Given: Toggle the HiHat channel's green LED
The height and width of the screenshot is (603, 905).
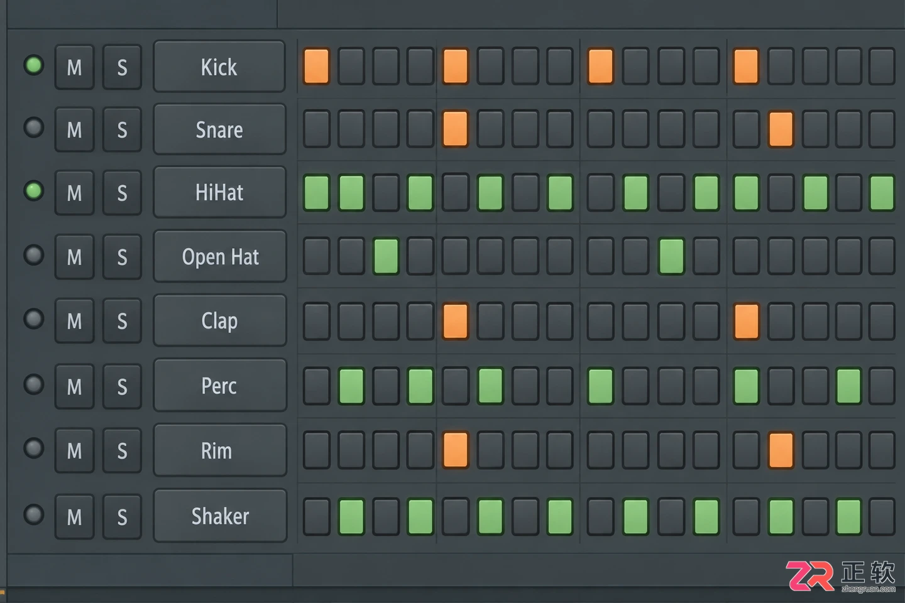Looking at the screenshot, I should point(33,190).
